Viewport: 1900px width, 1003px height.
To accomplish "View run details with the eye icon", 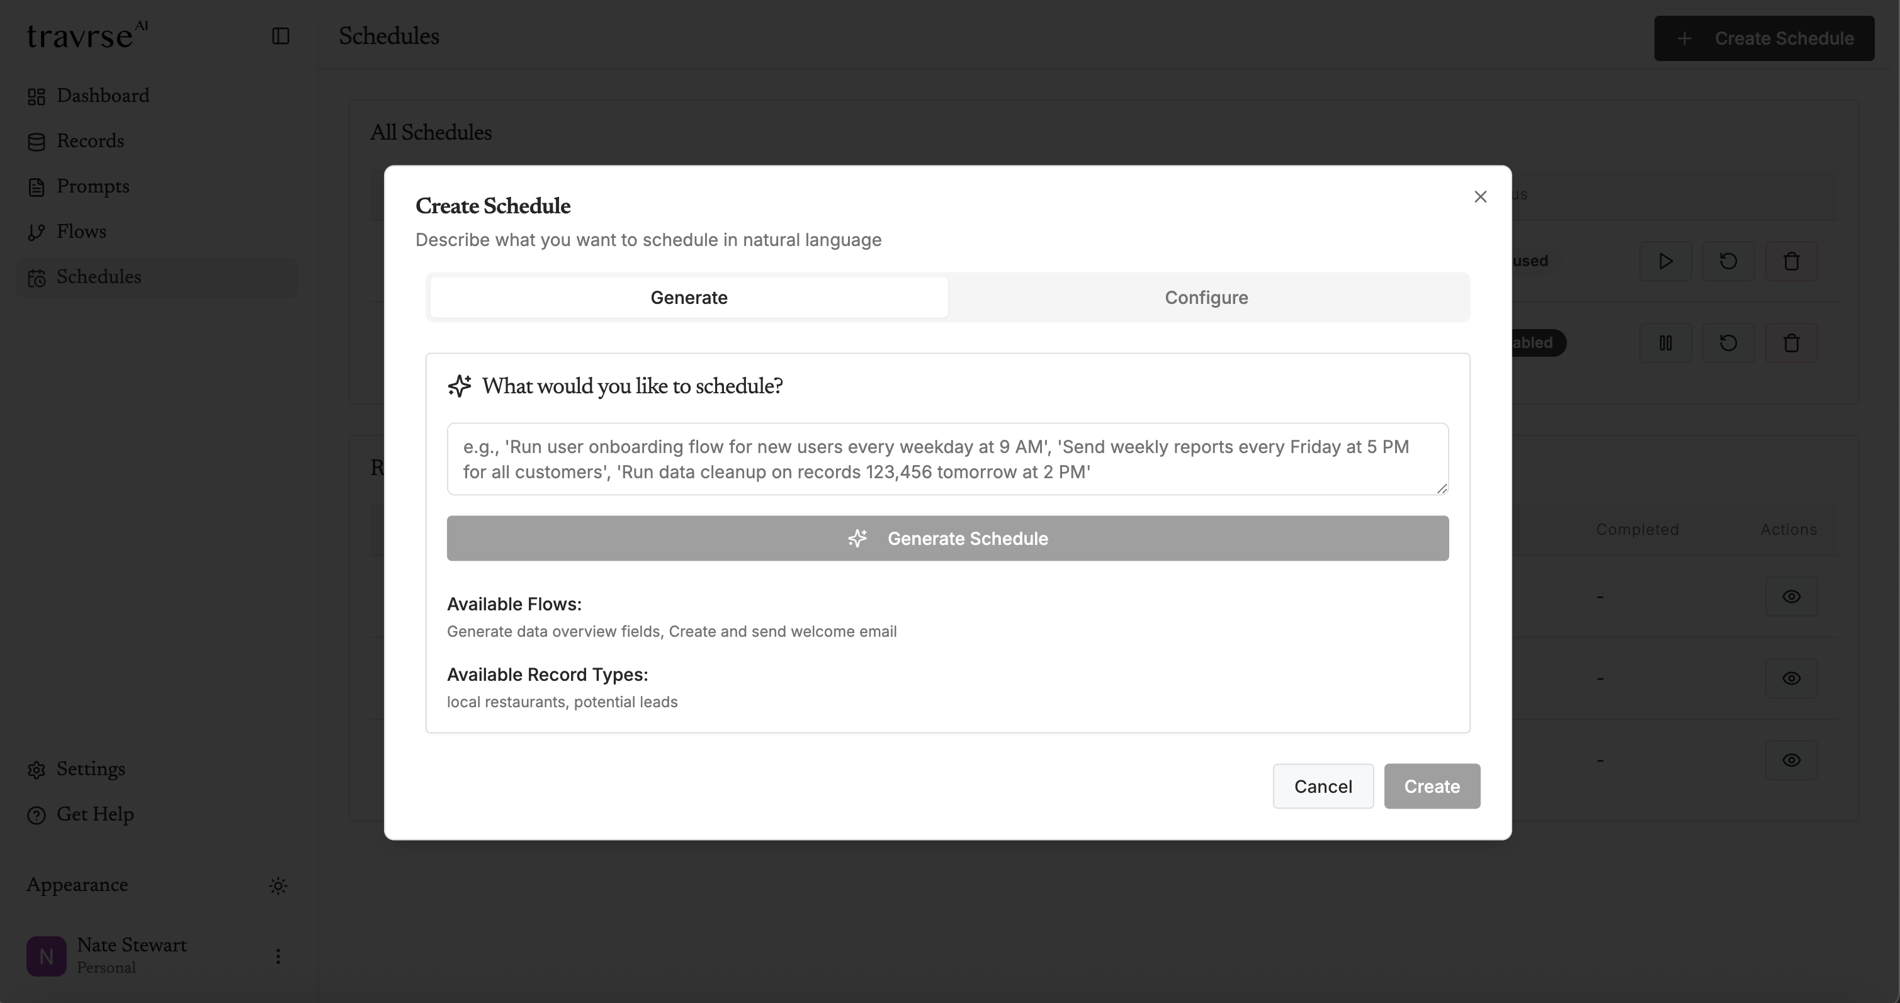I will coord(1792,596).
